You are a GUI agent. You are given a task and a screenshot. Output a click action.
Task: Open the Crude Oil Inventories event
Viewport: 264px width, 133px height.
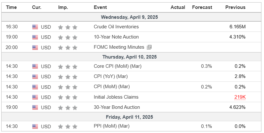(x=116, y=27)
